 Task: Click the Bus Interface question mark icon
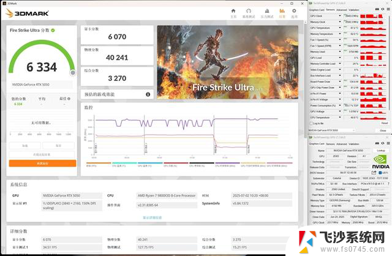(388, 184)
